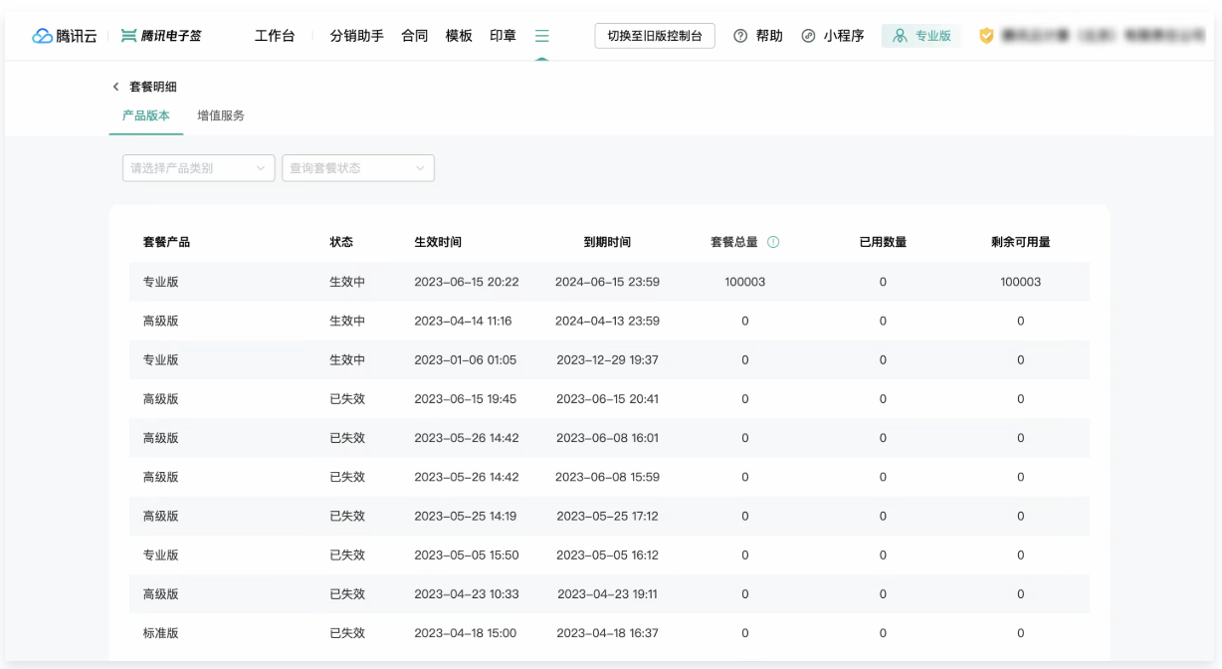Go back using 套餐明细 arrow
1222x669 pixels.
tap(115, 87)
